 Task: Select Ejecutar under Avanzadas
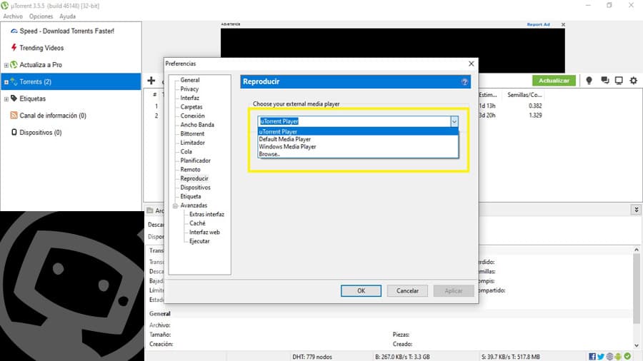(x=199, y=241)
